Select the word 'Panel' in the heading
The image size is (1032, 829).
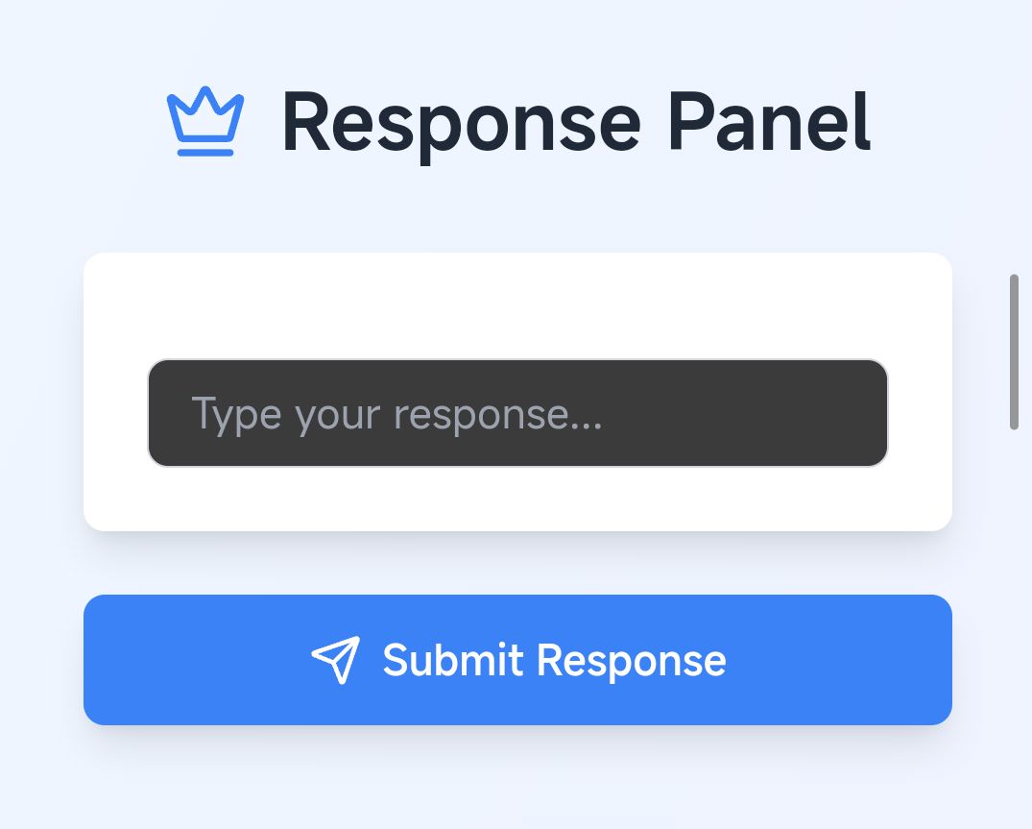pyautogui.click(x=769, y=122)
